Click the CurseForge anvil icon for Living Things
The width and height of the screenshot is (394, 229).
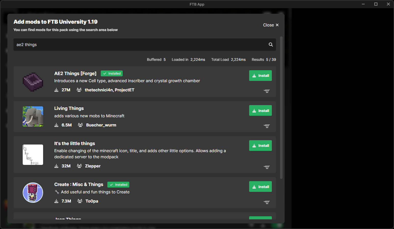[x=266, y=126]
